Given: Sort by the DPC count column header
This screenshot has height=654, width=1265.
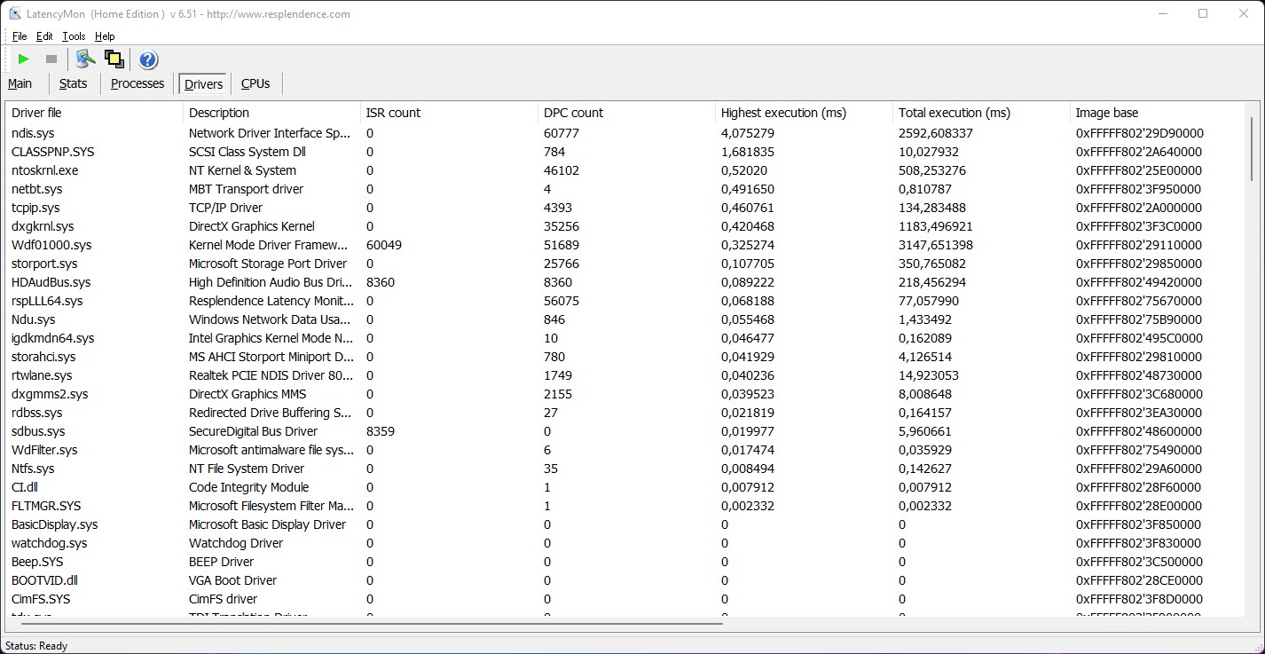Looking at the screenshot, I should point(573,113).
